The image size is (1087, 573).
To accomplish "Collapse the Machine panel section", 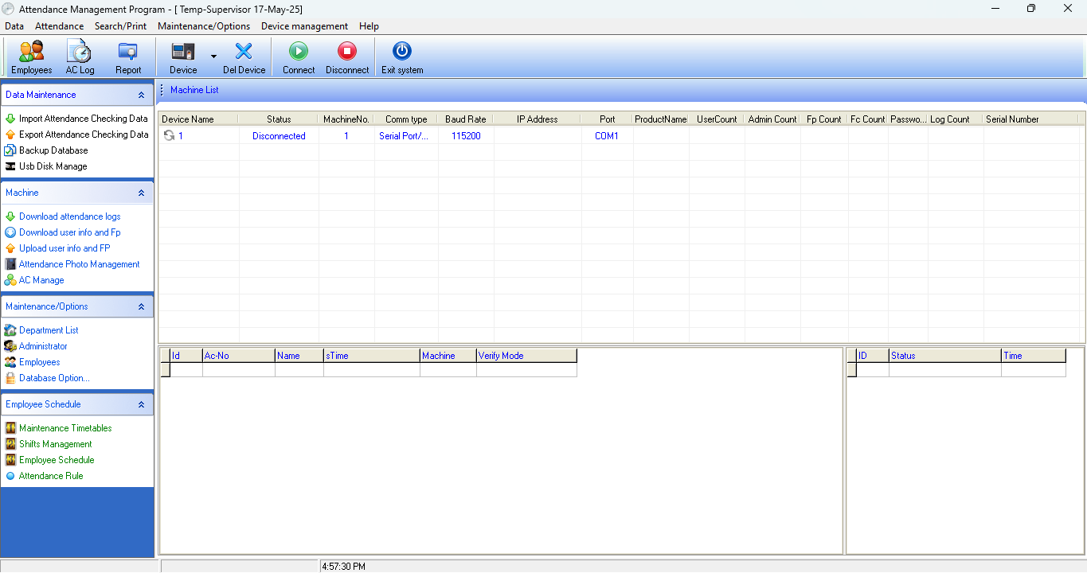I will coord(141,193).
